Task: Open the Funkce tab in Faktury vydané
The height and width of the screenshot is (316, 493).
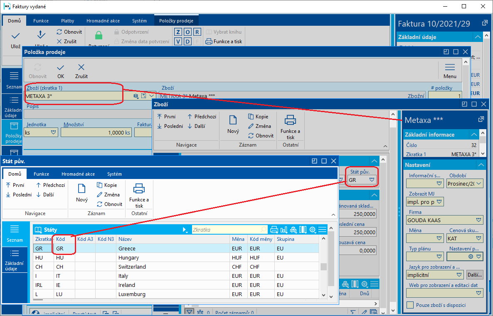Action: (x=41, y=21)
